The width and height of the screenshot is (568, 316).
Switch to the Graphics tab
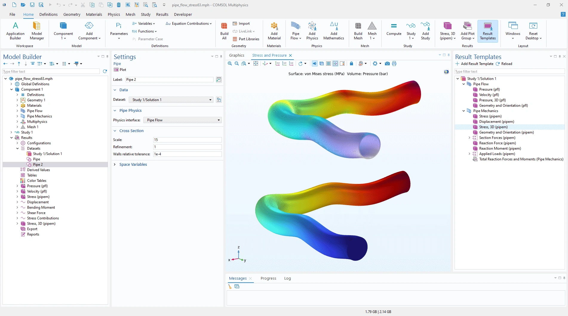[237, 55]
